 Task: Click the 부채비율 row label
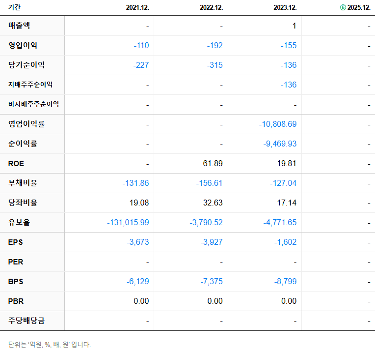pos(23,183)
